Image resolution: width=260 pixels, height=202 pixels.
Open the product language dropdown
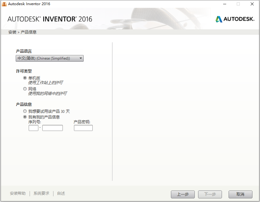[50, 58]
